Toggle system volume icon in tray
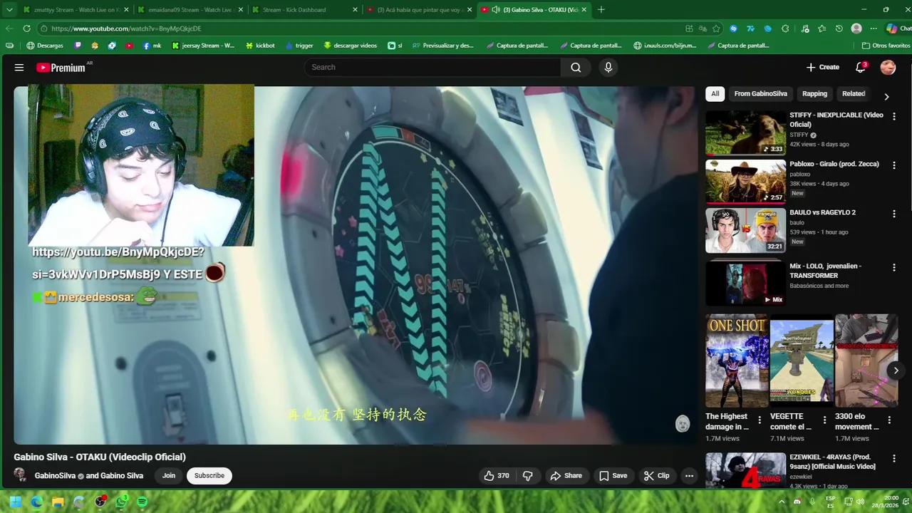Viewport: 912px width, 513px height. [x=860, y=502]
